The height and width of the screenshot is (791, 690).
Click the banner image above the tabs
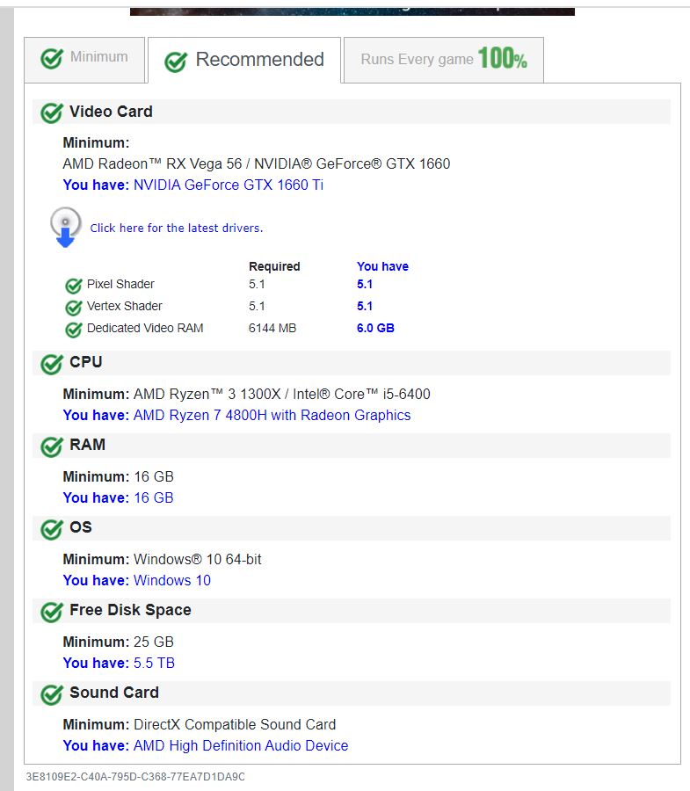coord(352,11)
